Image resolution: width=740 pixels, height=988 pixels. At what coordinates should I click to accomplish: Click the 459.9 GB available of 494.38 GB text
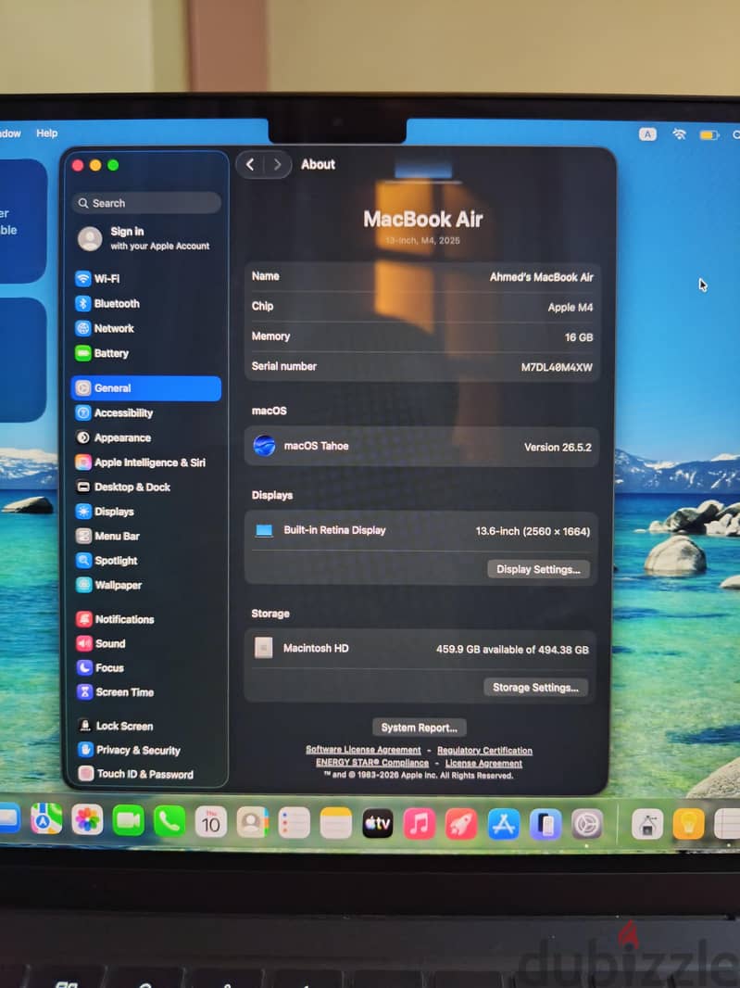[x=513, y=650]
